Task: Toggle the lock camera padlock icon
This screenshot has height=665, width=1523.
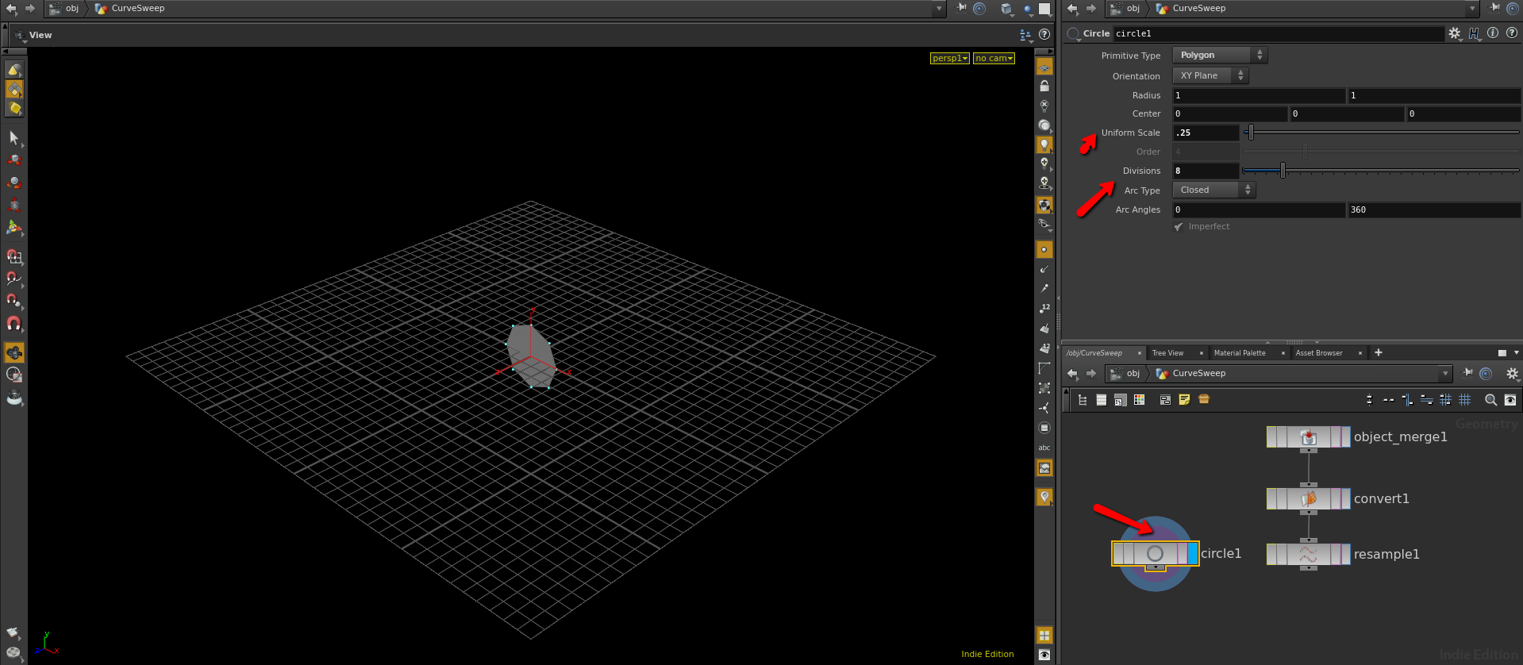Action: click(x=1044, y=86)
